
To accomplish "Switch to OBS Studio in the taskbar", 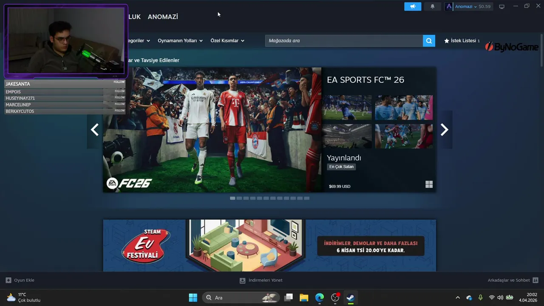I will point(335,297).
